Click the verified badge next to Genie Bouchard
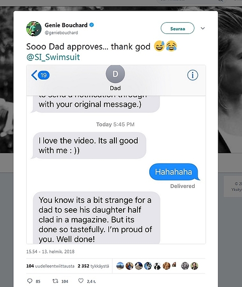 click(92, 25)
